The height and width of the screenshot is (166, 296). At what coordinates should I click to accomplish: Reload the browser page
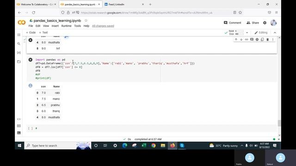tap(34, 12)
